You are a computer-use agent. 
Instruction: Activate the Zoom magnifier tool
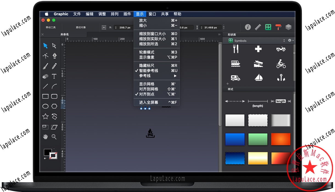point(54,137)
